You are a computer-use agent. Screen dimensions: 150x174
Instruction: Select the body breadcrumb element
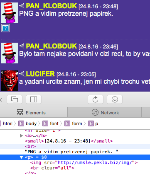tap(28, 123)
